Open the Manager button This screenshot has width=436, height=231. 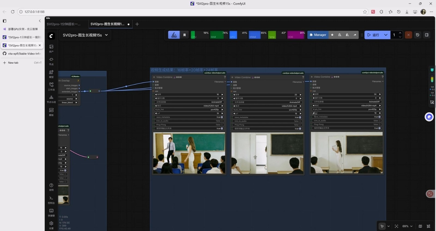[318, 35]
